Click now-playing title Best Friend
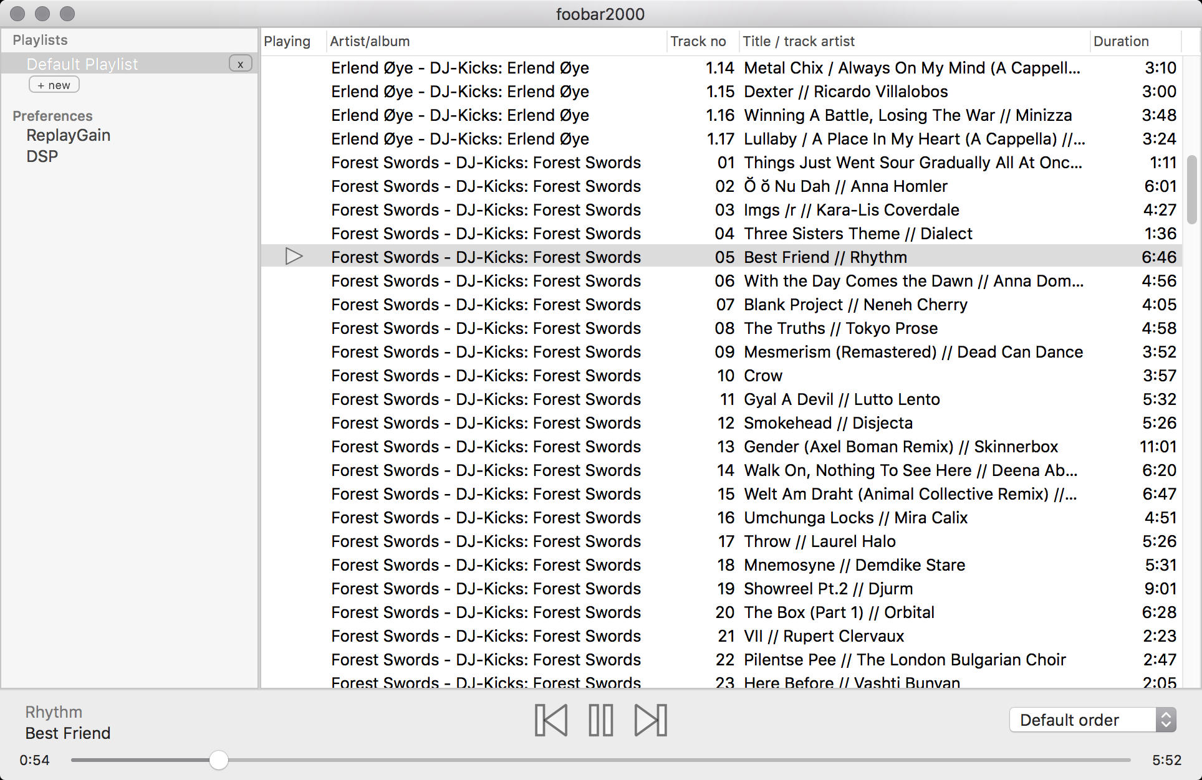 pyautogui.click(x=68, y=733)
